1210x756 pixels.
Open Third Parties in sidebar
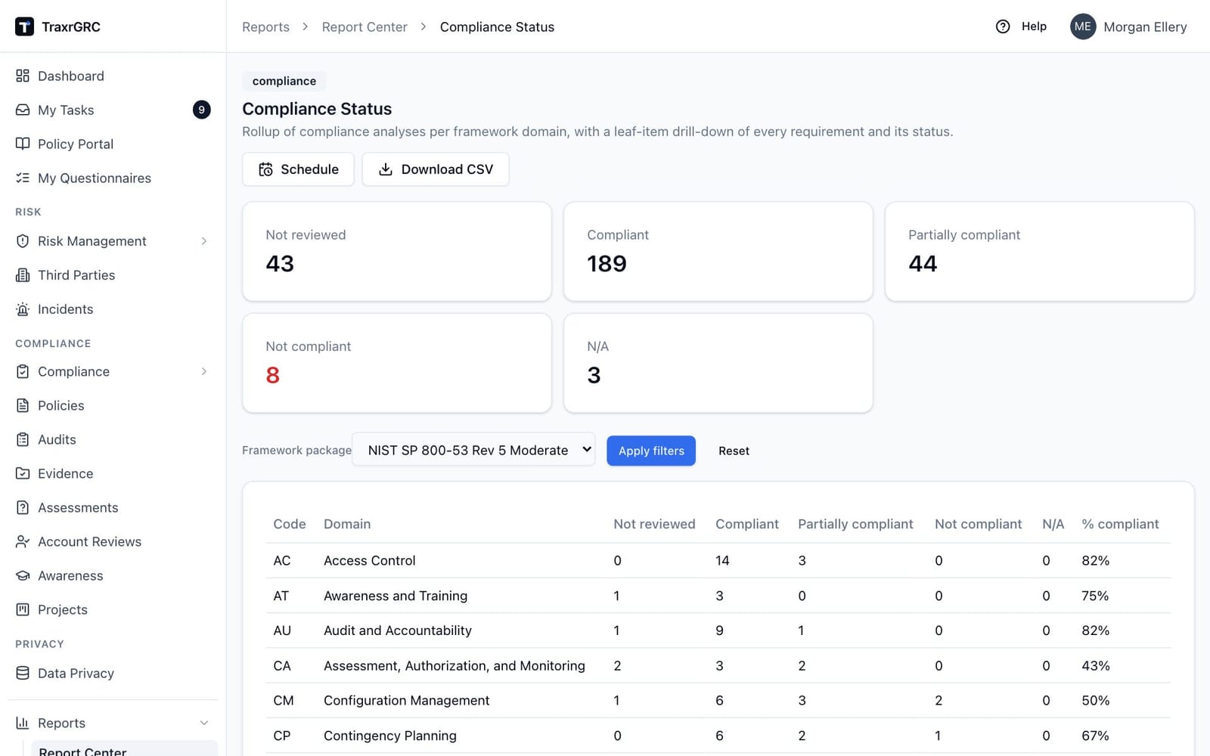pyautogui.click(x=113, y=274)
